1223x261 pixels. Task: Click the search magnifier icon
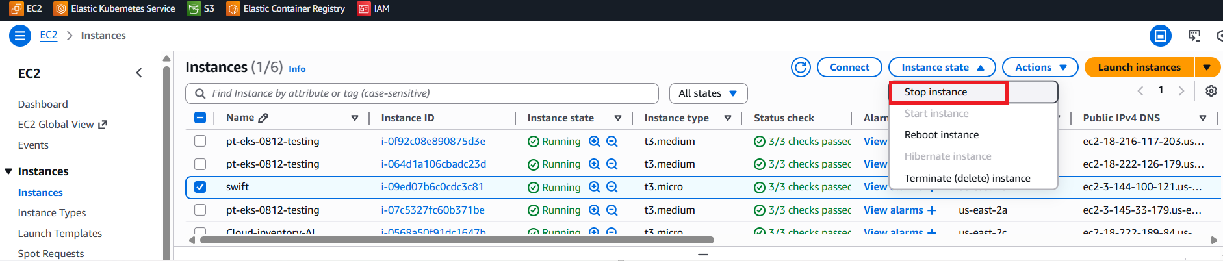point(200,93)
